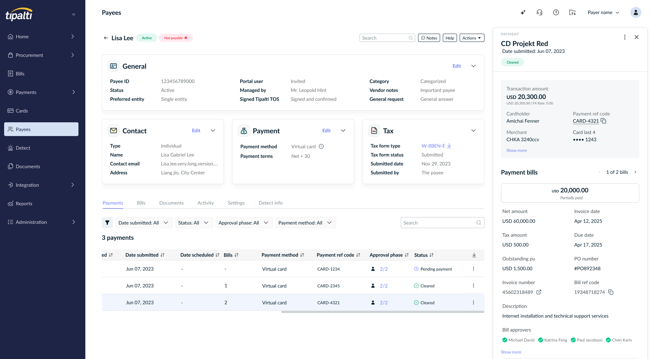
Task: Go to next payment bill arrow
Action: tap(635, 172)
